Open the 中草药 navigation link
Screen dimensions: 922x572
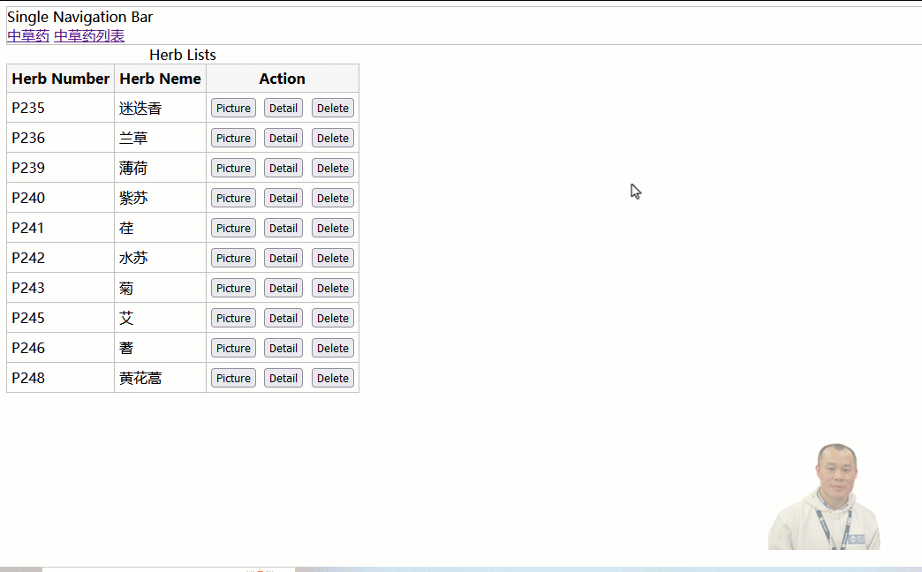pyautogui.click(x=28, y=36)
